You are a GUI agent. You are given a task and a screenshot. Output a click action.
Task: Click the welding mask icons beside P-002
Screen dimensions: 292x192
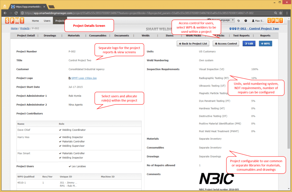point(233,29)
